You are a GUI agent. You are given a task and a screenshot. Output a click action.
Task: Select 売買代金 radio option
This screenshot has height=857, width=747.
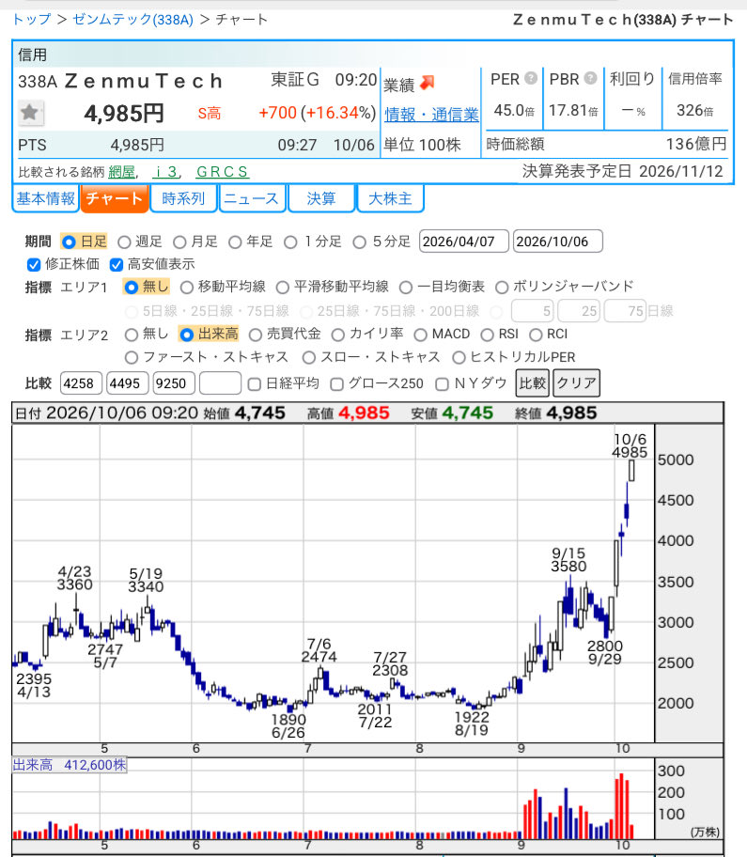pos(256,335)
